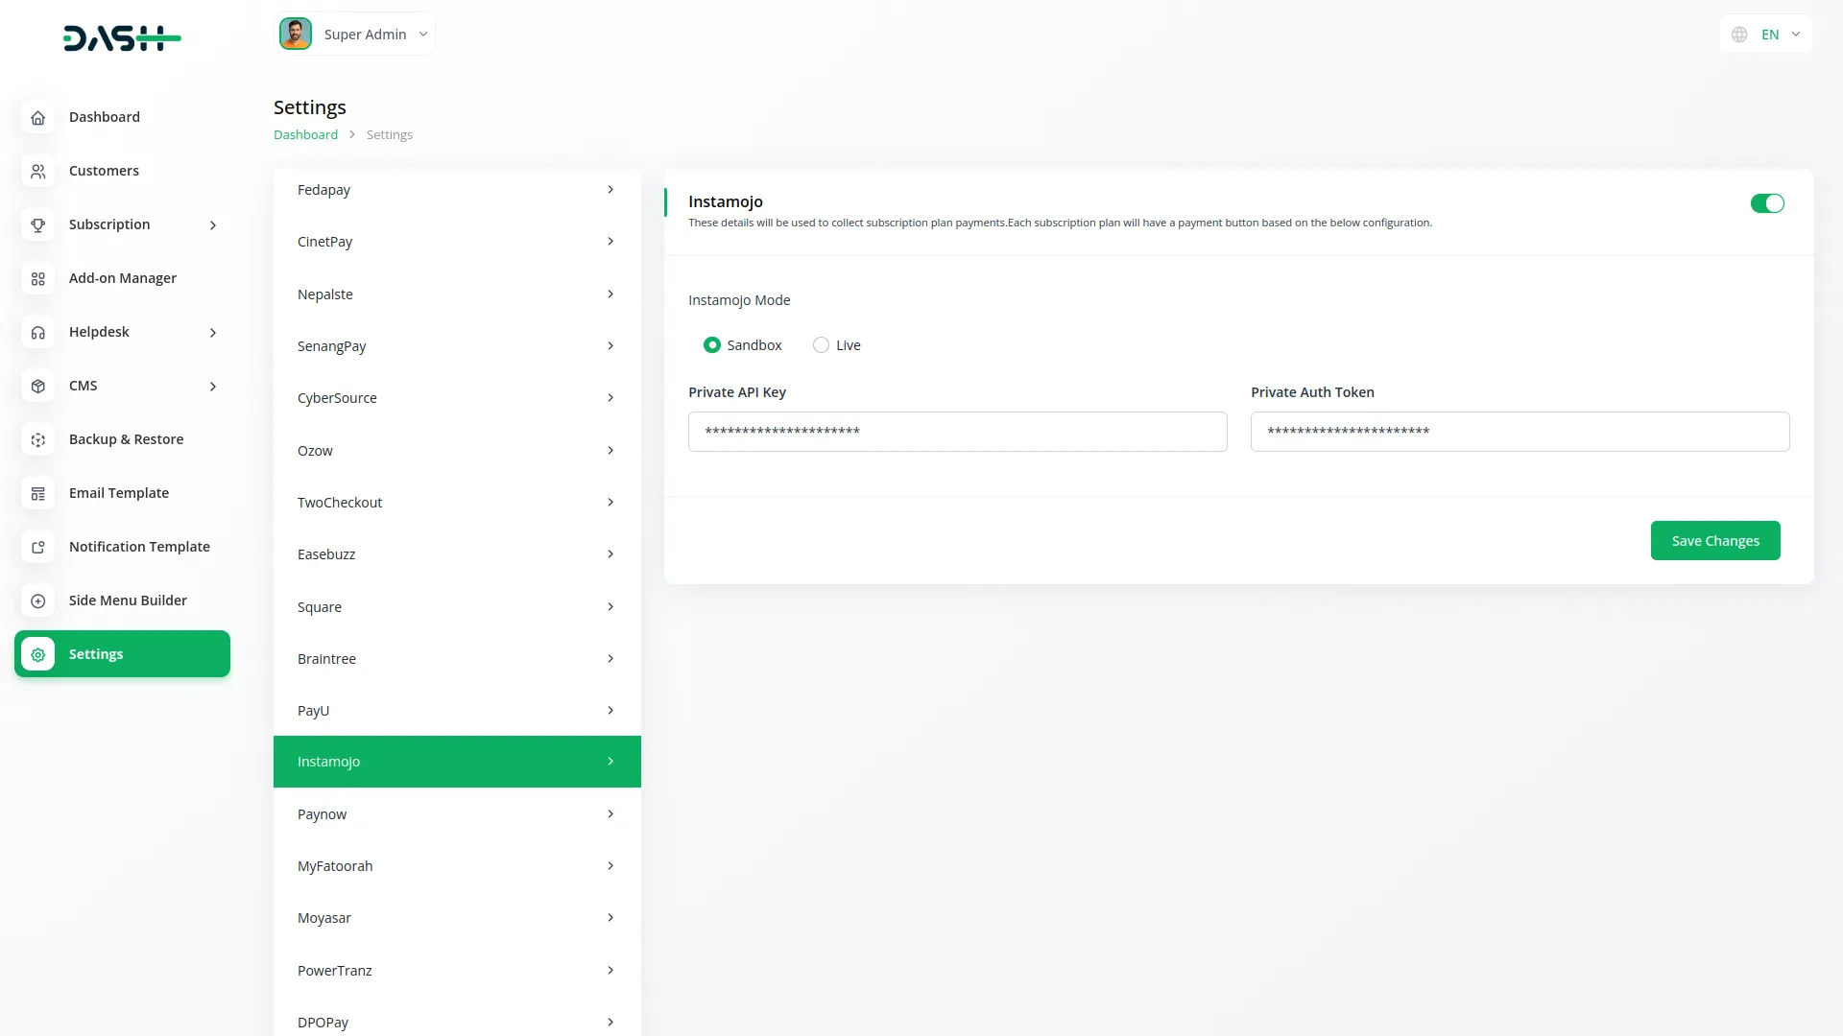Select the Dashboard home icon

tap(37, 117)
